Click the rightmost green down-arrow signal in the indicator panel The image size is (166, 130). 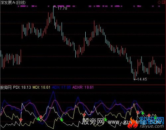click(x=155, y=117)
